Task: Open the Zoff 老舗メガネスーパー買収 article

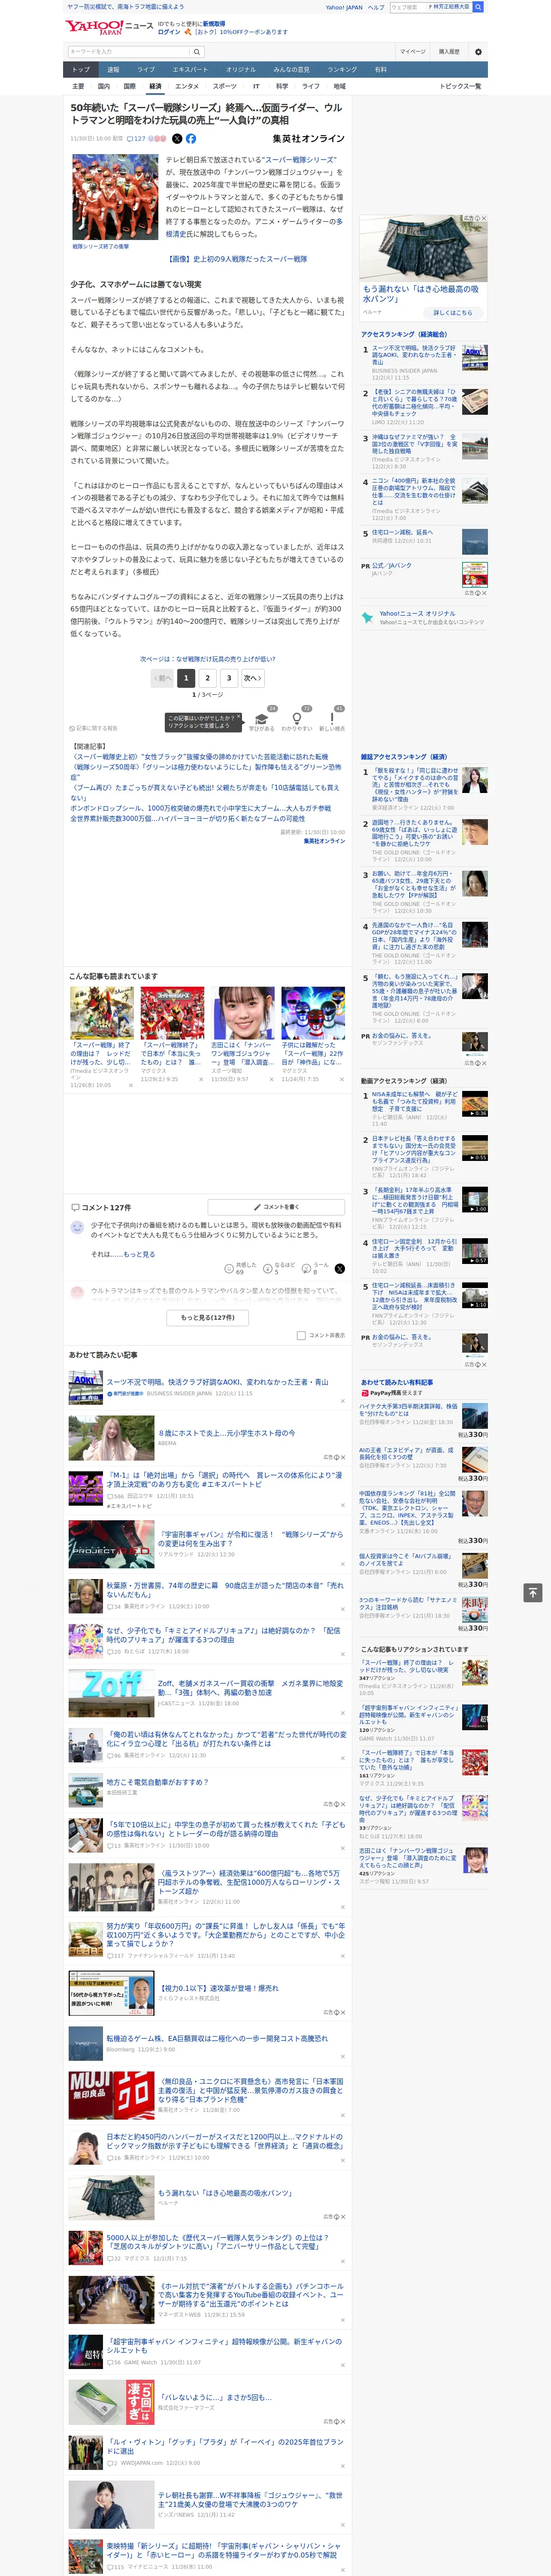Action: [x=250, y=1689]
